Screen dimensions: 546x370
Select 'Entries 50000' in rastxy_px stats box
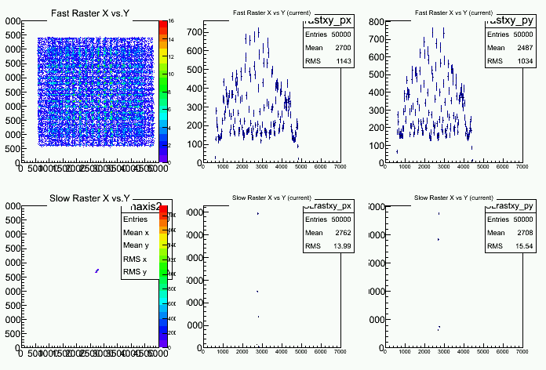pyautogui.click(x=329, y=34)
